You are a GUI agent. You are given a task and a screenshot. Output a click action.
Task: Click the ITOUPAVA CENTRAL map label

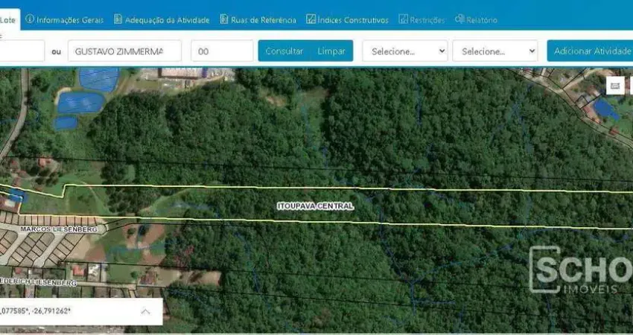(315, 205)
